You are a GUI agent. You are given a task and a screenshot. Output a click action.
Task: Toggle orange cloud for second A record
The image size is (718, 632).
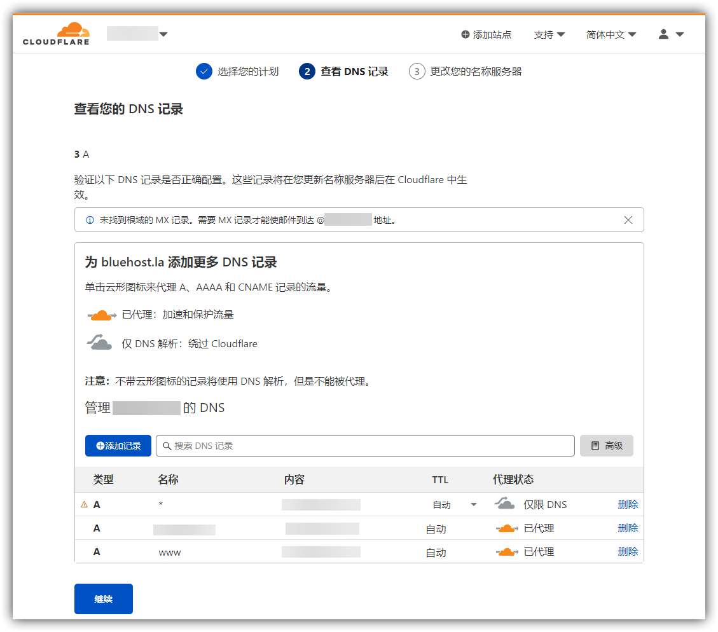(x=506, y=528)
